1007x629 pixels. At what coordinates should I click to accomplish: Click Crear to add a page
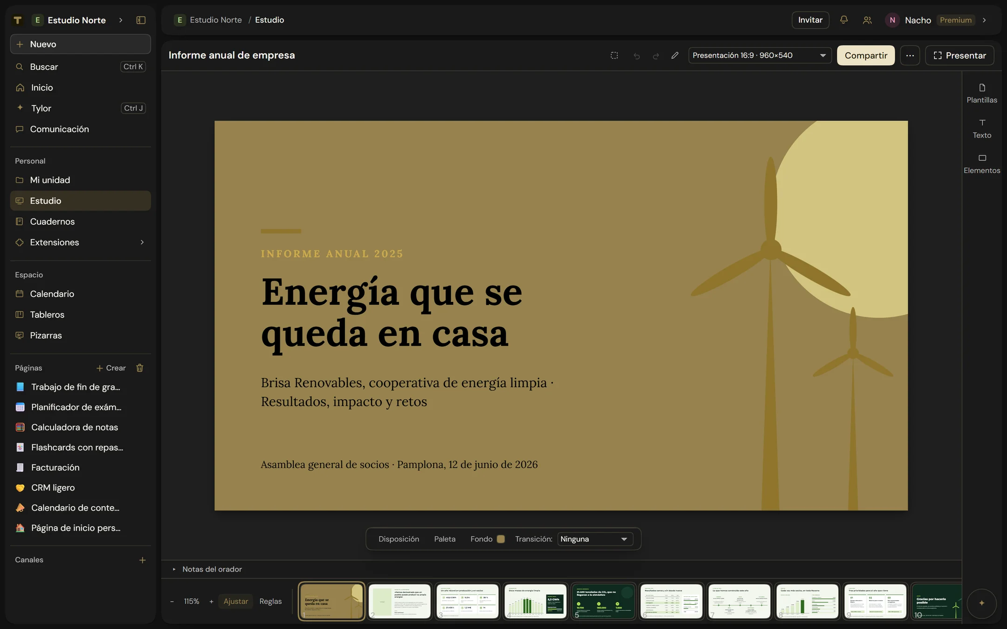pyautogui.click(x=111, y=368)
